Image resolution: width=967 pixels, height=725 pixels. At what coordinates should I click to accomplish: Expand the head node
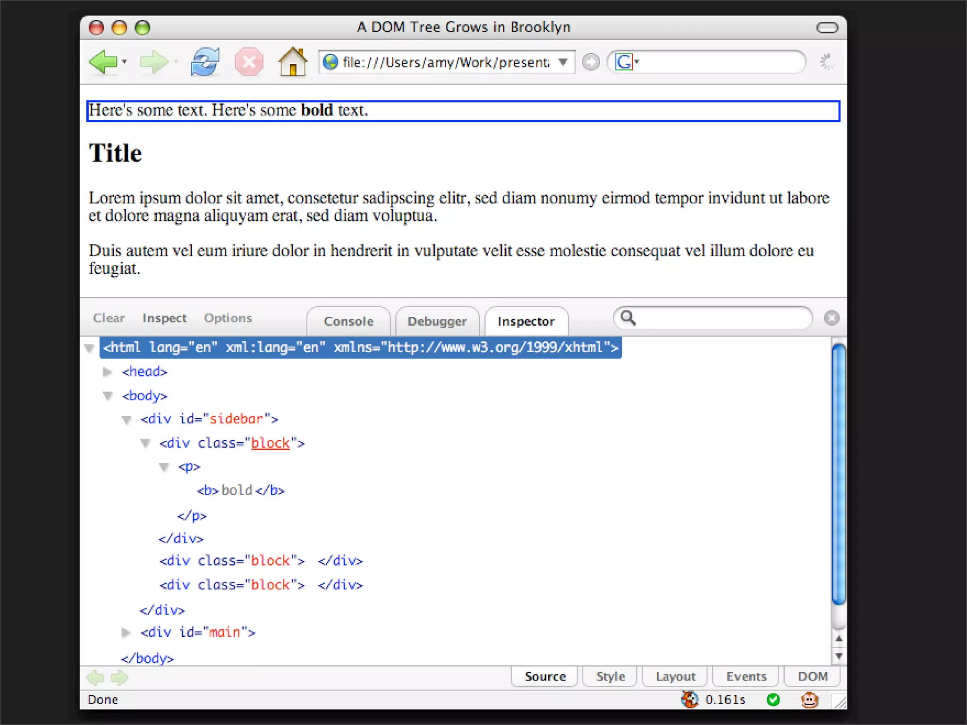pos(108,372)
